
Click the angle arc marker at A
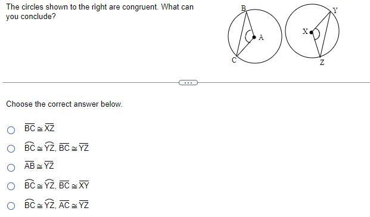click(x=248, y=36)
